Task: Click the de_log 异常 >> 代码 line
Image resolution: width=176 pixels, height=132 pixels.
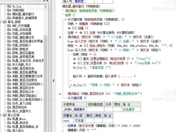Action: coord(107,85)
